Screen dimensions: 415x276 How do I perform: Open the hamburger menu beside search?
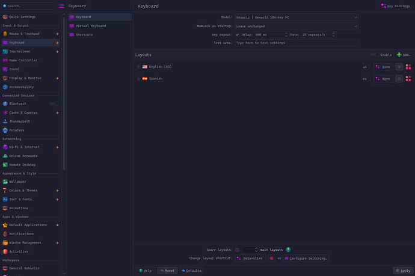click(61, 5)
